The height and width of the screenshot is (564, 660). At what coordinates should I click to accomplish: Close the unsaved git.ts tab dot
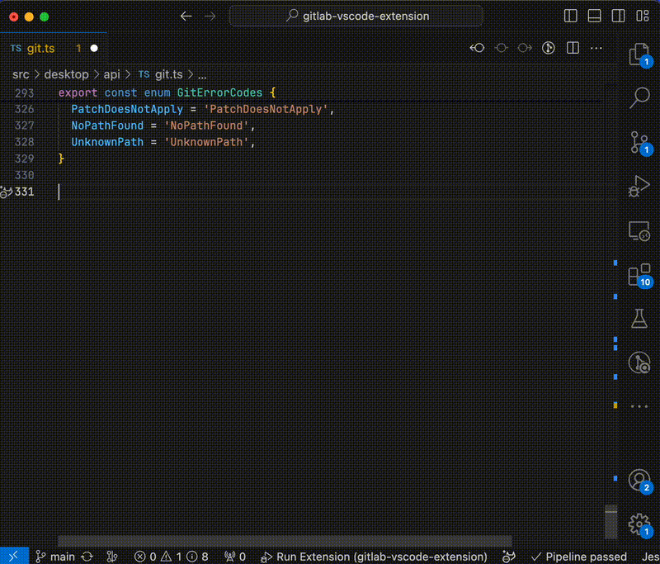tap(94, 49)
